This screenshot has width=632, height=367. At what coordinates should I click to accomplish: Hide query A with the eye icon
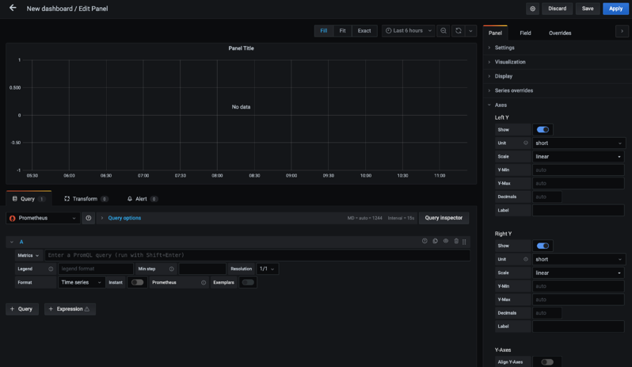pos(446,241)
